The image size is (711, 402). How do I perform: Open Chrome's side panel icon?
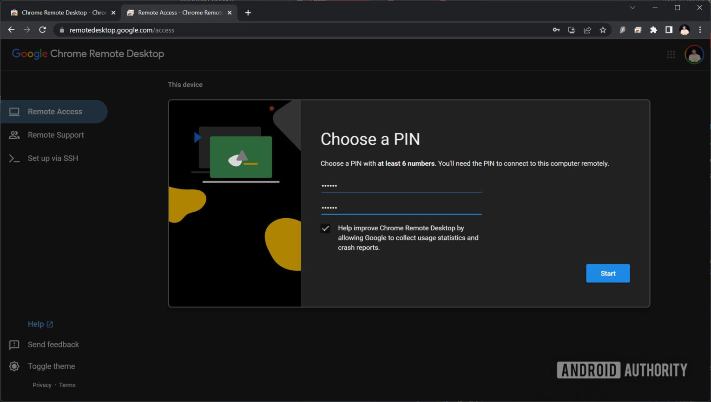pyautogui.click(x=669, y=29)
